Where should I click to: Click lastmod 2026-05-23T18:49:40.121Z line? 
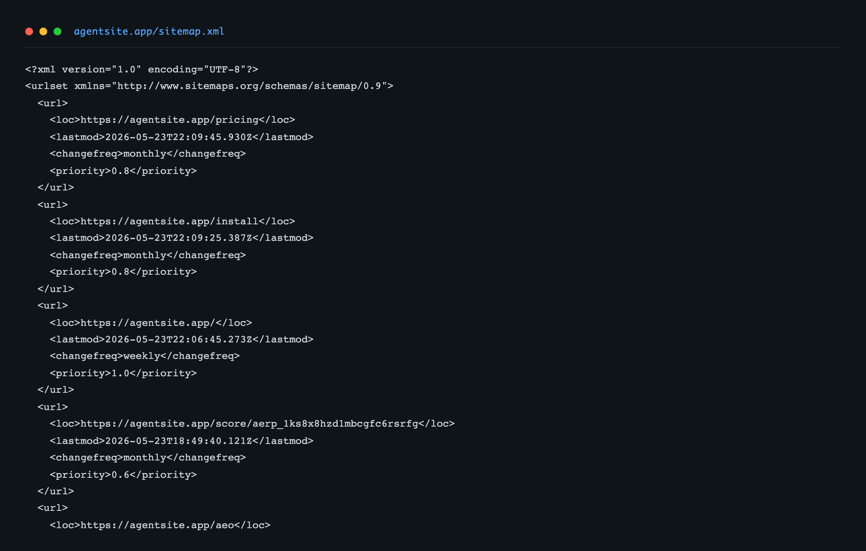pos(181,441)
